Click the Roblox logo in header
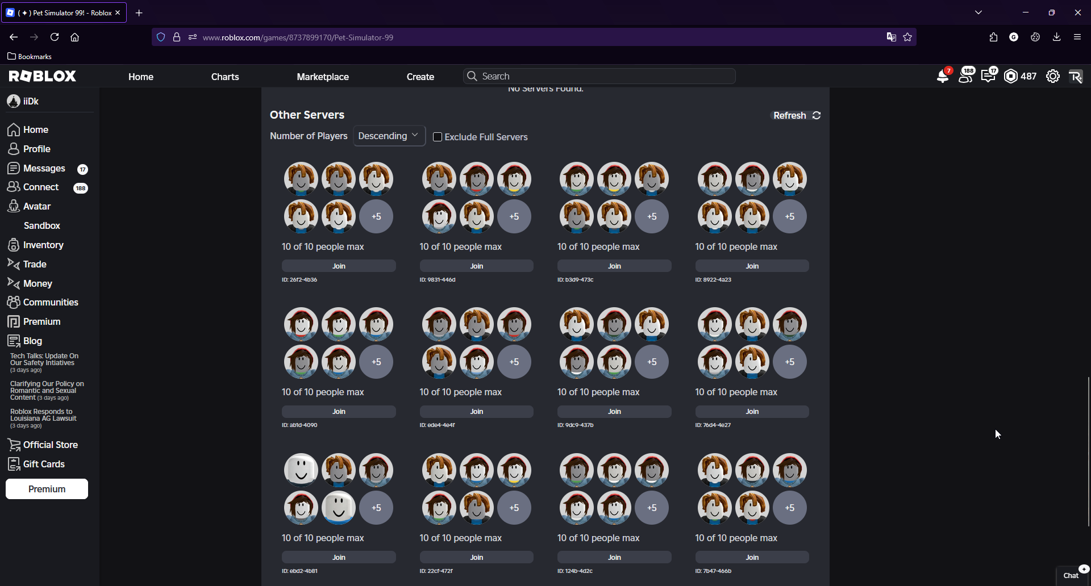 [x=43, y=76]
